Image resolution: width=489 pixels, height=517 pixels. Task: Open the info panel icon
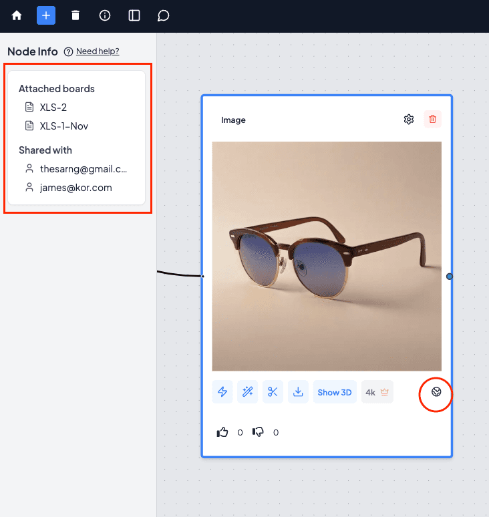(x=105, y=15)
